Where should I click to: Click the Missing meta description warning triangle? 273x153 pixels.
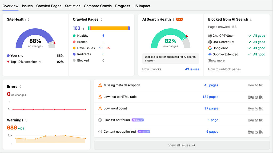[x=100, y=85]
